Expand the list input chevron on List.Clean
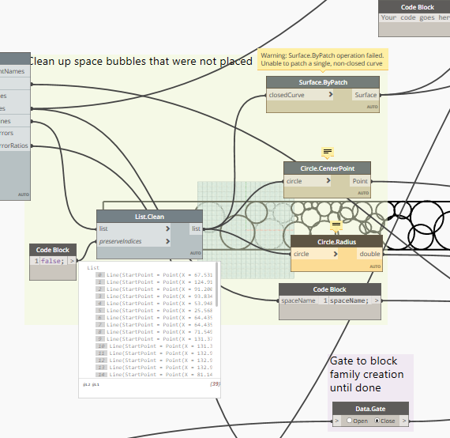This screenshot has width=450, height=438. 168,228
